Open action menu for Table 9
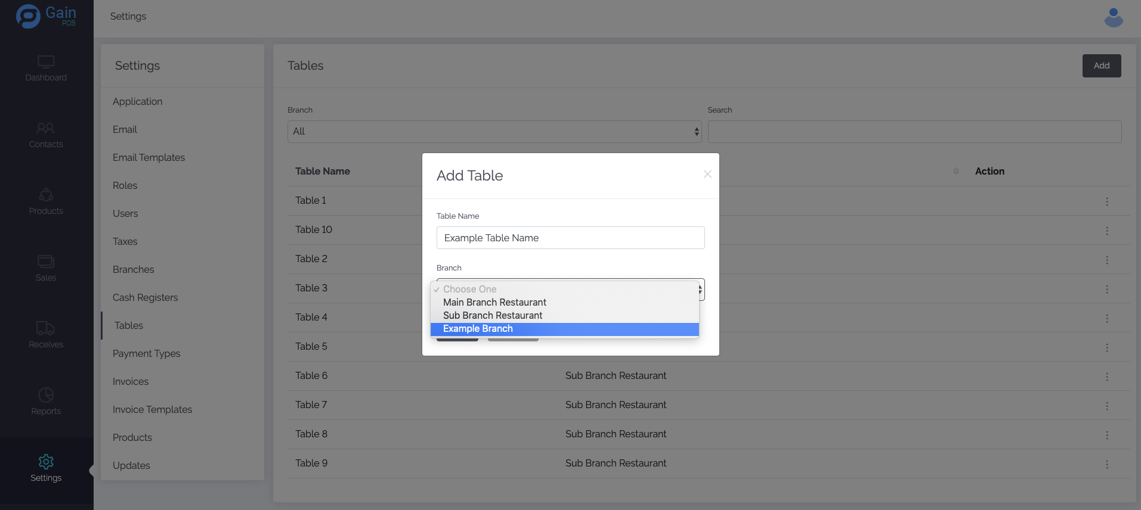Image resolution: width=1141 pixels, height=510 pixels. coord(1107,464)
